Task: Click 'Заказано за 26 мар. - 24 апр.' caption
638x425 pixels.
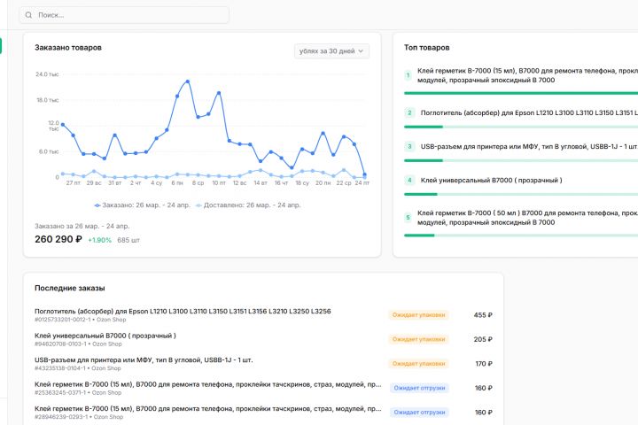Action: point(82,226)
